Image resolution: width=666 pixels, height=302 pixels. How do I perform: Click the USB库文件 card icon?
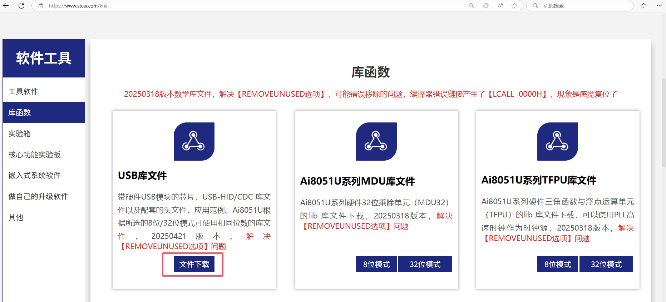194,141
